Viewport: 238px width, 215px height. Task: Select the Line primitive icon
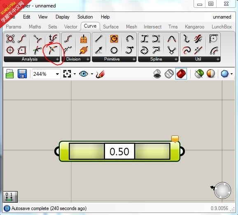(x=99, y=39)
